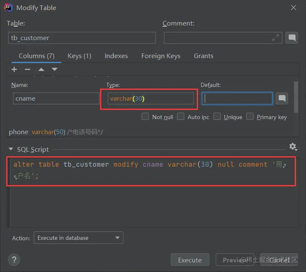This screenshot has height=272, width=306.
Task: Focus the table Comment input field
Action: (x=223, y=38)
